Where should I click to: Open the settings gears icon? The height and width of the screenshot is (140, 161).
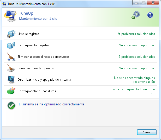(136, 15)
